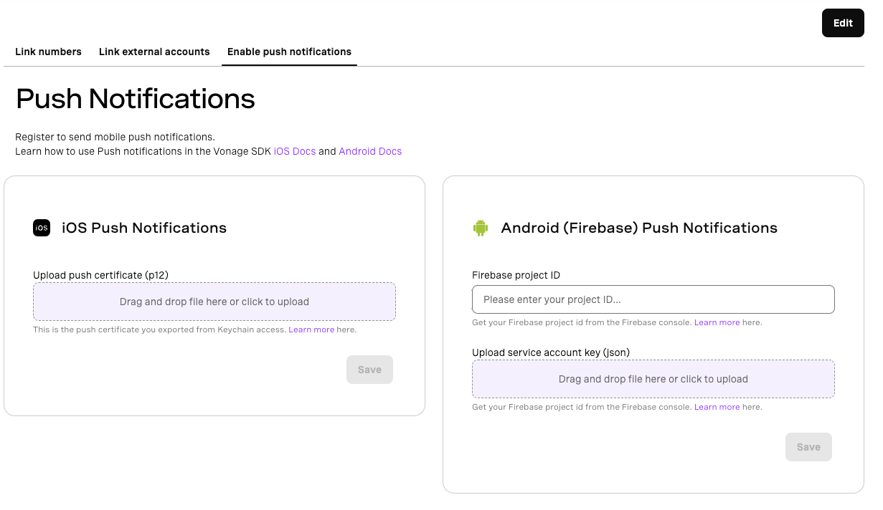Open the Link external accounts tab
Viewport: 883px width, 510px height.
click(154, 52)
